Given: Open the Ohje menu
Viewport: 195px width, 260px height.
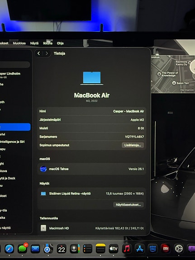Looking at the screenshot, I should click(60, 43).
